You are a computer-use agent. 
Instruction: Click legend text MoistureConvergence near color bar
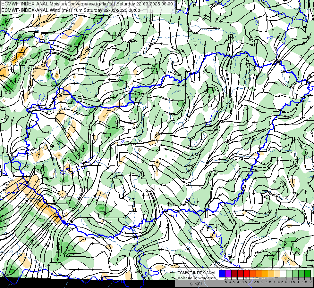pos(197,278)
